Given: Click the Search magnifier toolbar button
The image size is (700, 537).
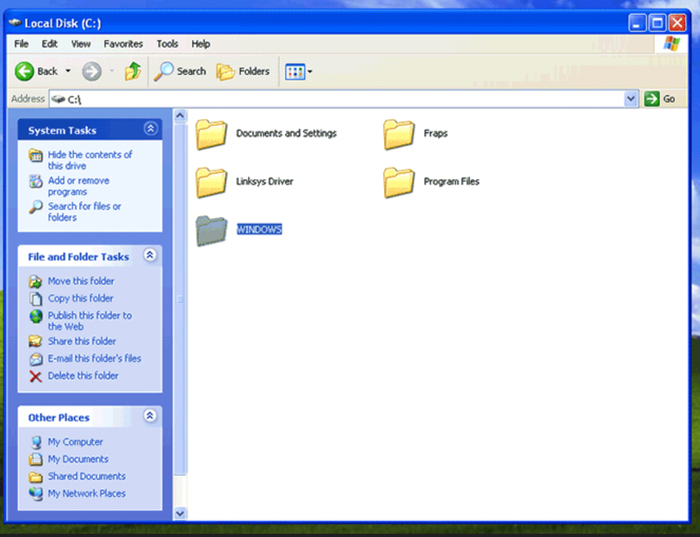Looking at the screenshot, I should point(181,71).
